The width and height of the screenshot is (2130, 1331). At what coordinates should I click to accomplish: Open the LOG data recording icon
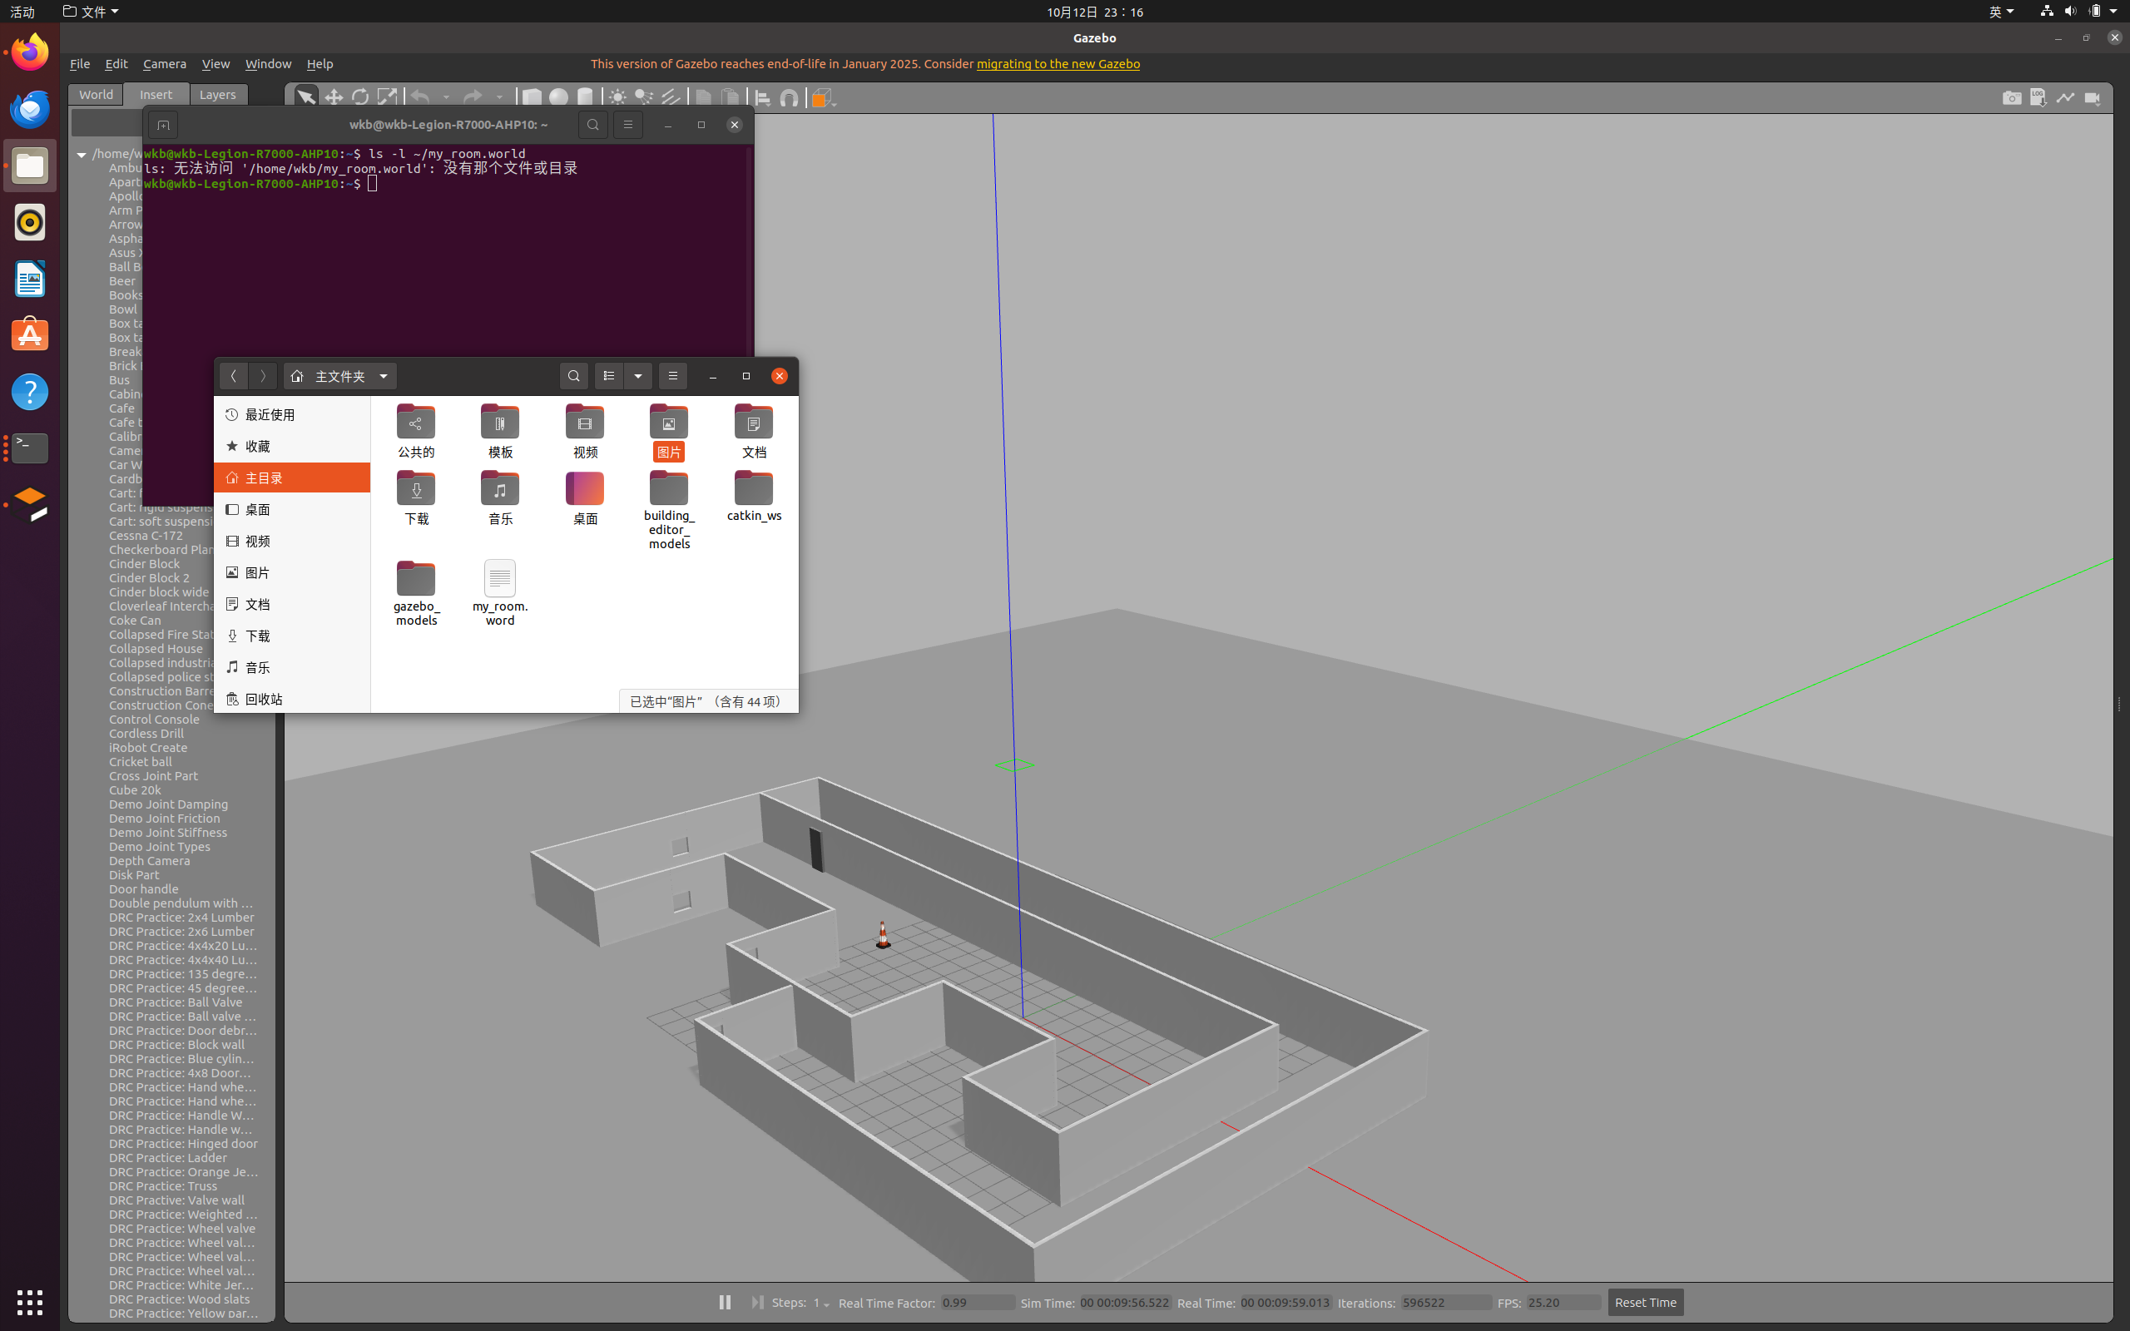(x=2038, y=97)
